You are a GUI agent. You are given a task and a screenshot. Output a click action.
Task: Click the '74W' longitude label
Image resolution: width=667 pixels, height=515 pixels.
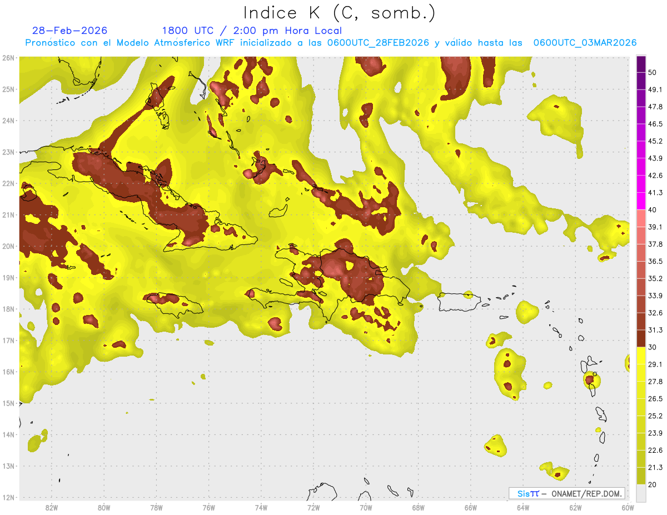click(x=261, y=507)
